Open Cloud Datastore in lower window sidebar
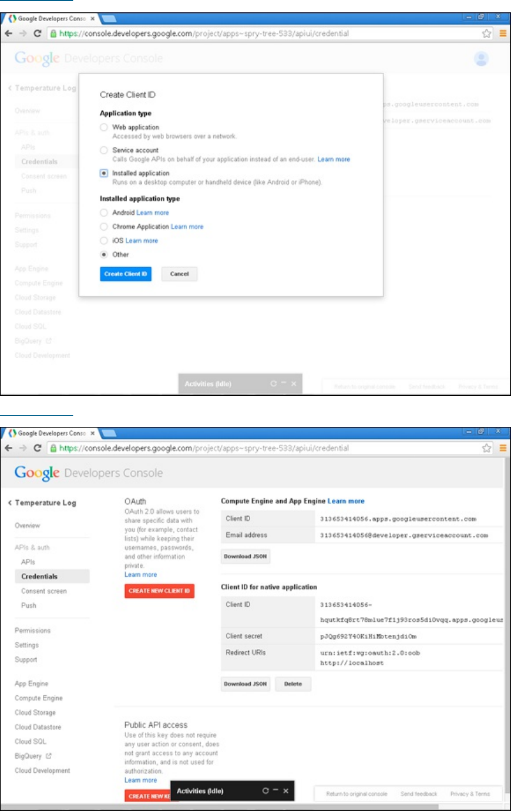This screenshot has height=811, width=511. (38, 727)
